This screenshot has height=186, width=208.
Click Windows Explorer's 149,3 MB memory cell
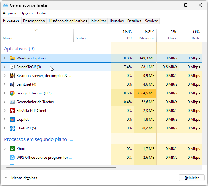[145, 58]
